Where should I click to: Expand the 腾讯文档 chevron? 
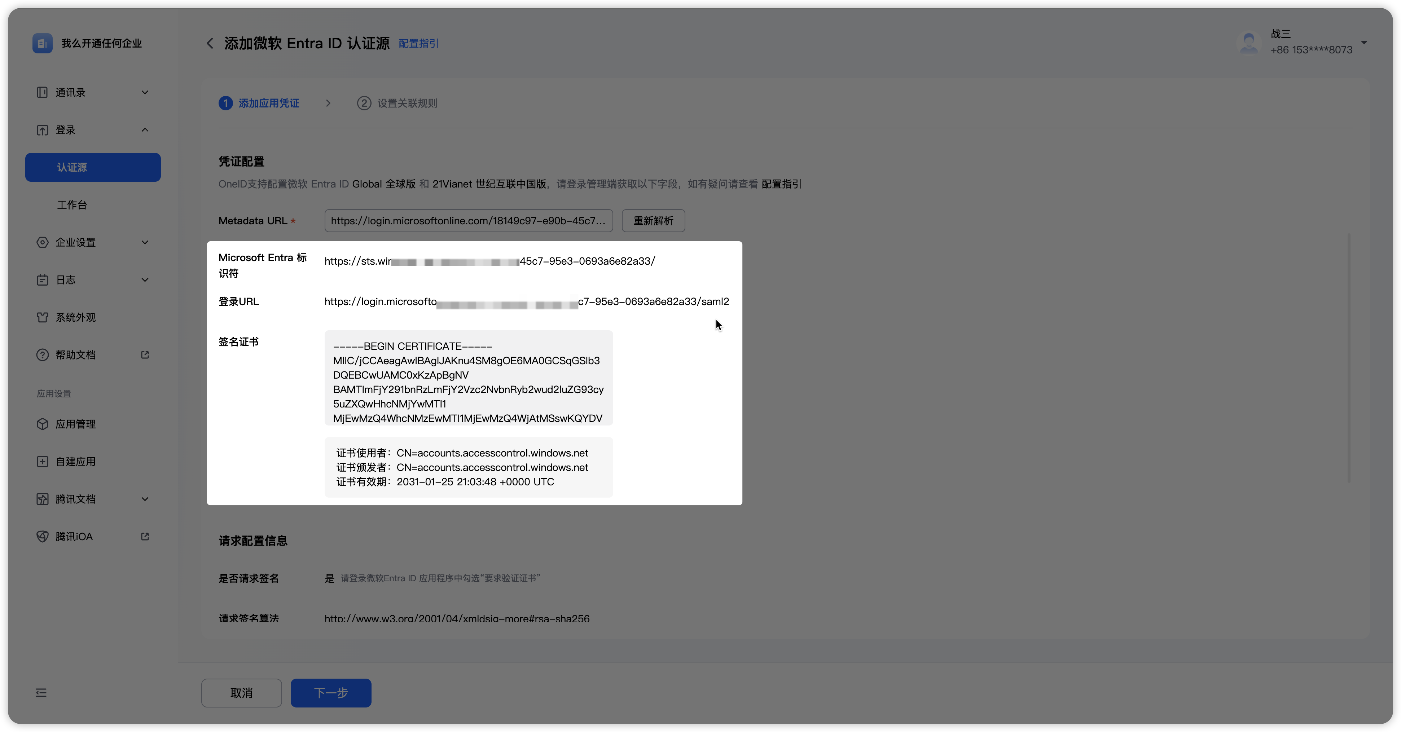click(x=145, y=499)
